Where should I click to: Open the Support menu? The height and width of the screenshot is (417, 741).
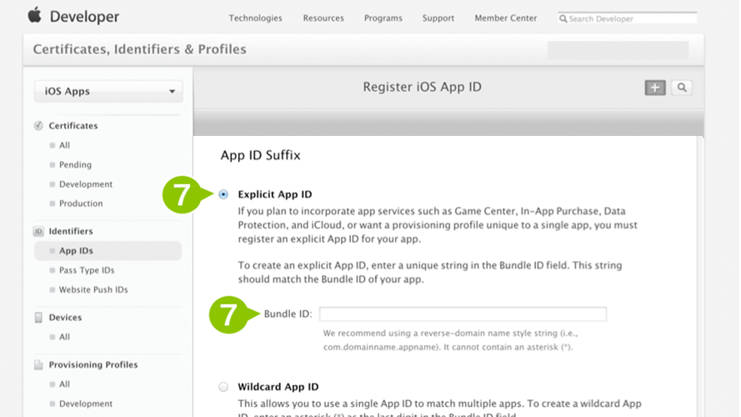pos(438,18)
